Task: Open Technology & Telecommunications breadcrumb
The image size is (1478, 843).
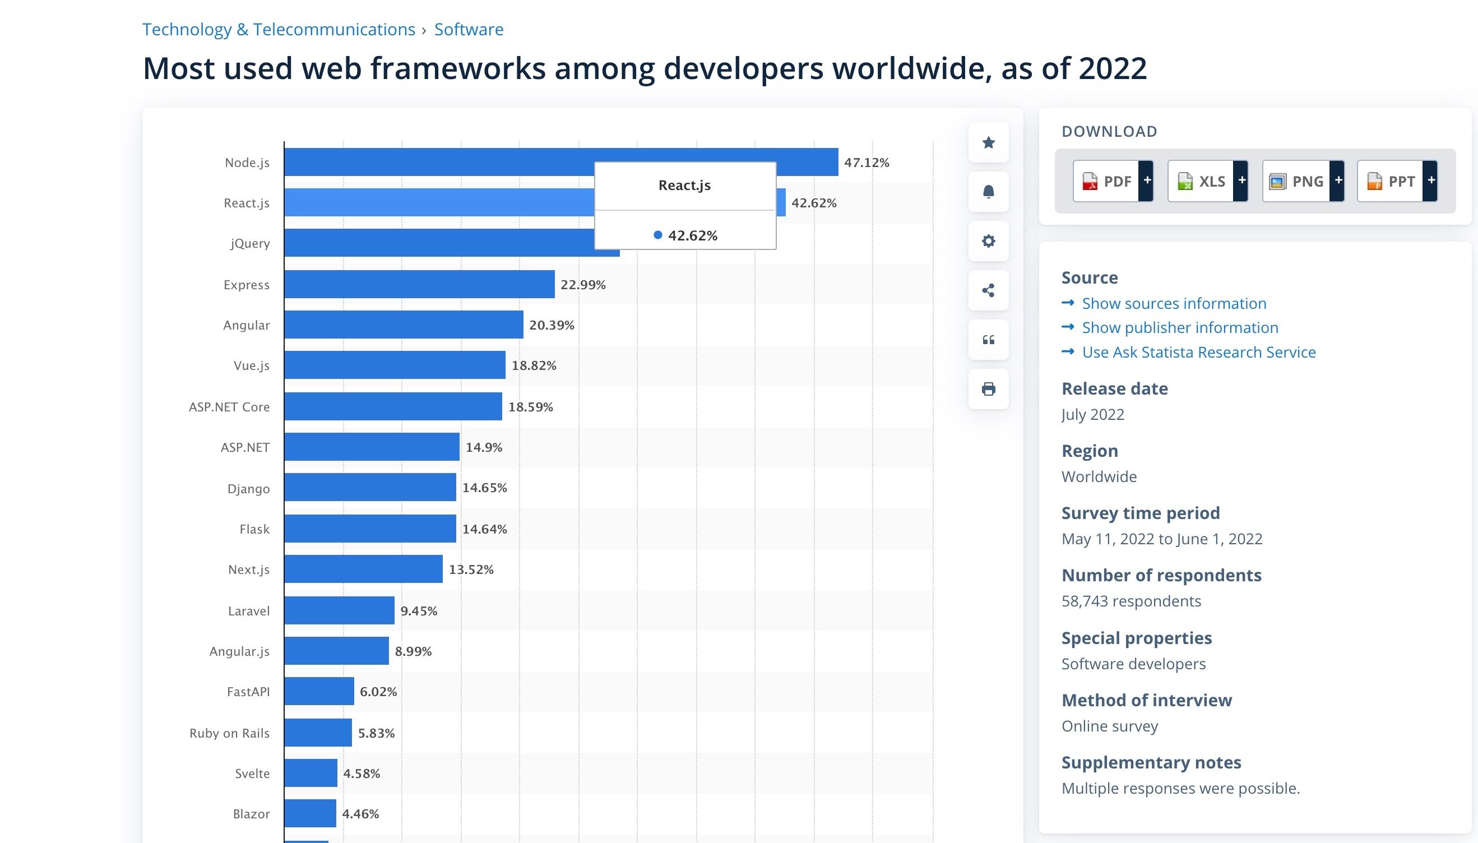Action: click(279, 29)
